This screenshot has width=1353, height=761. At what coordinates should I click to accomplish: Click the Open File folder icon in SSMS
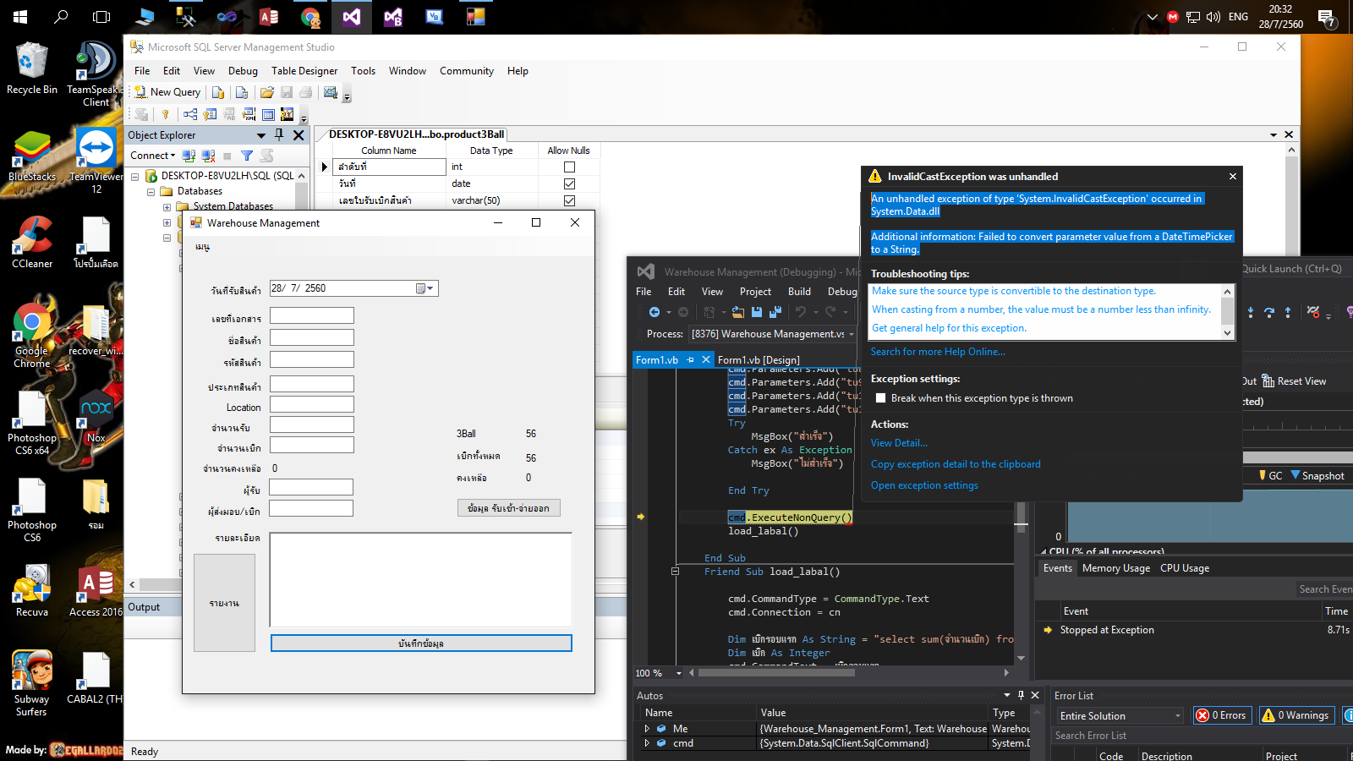tap(267, 92)
